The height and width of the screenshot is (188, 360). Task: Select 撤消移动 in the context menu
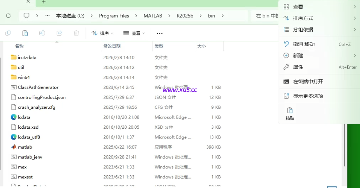[x=300, y=44]
